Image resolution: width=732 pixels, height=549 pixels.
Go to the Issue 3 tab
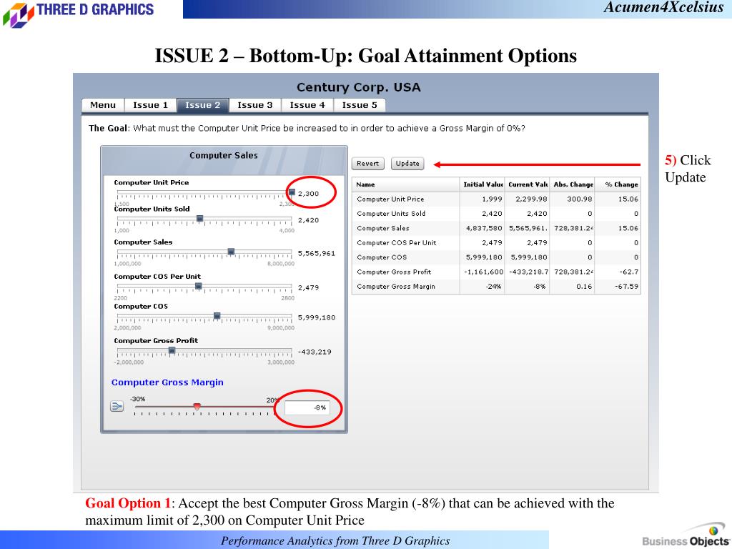click(x=255, y=105)
